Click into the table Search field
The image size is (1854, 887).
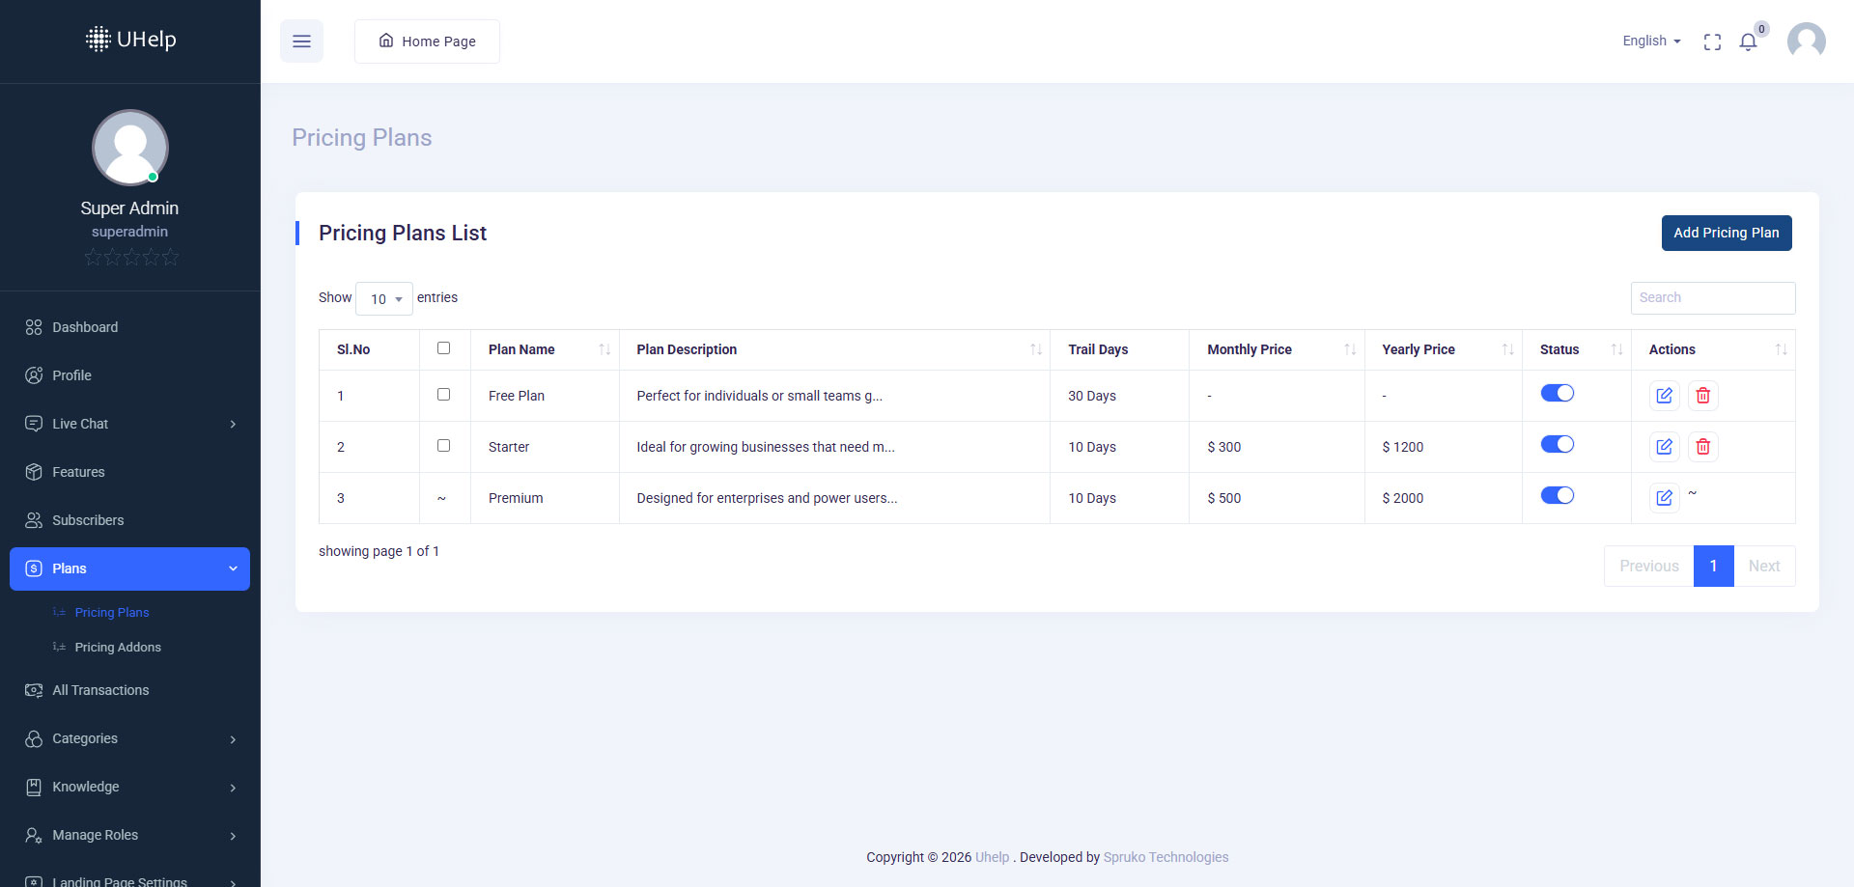(x=1712, y=298)
